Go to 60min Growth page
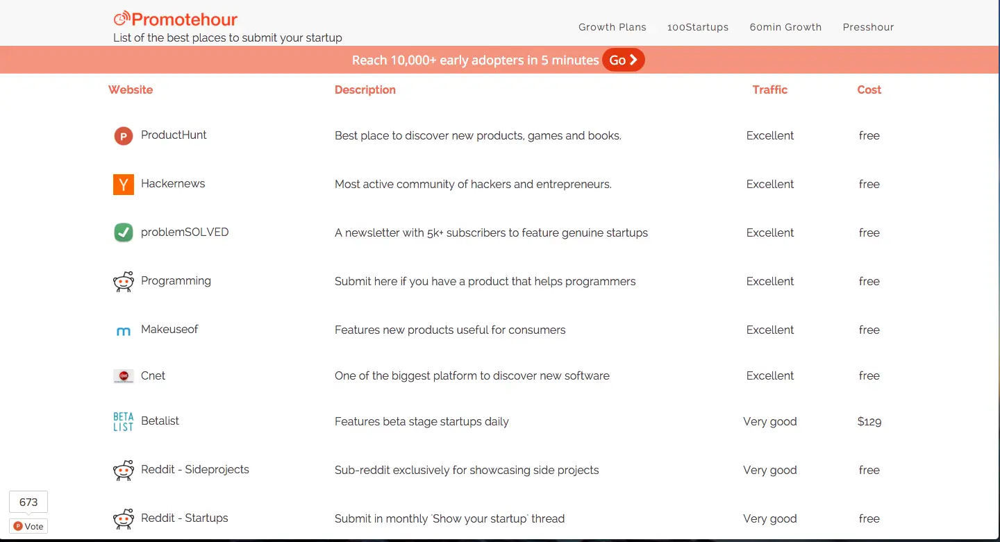 (785, 27)
